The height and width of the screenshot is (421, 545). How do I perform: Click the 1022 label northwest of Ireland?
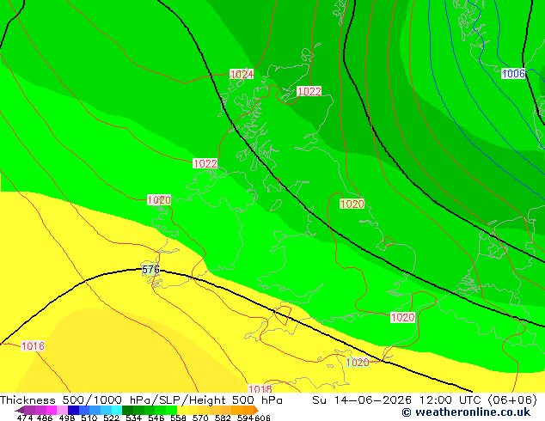[x=205, y=163]
